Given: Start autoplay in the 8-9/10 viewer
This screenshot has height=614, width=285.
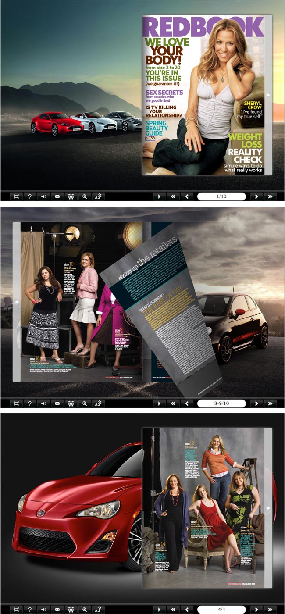Looking at the screenshot, I should pos(160,403).
